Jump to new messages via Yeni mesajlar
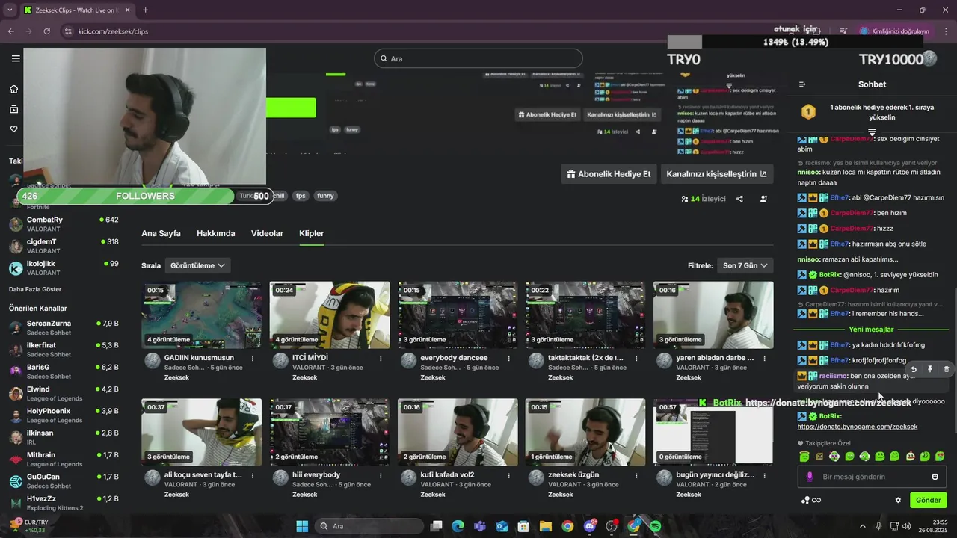957x538 pixels. pyautogui.click(x=871, y=330)
